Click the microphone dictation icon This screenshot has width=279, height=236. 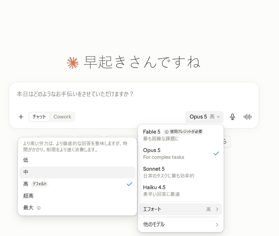click(x=232, y=117)
